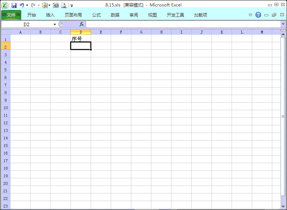The height and width of the screenshot is (210, 287).
Task: Click the horizontal split box above scrollbar
Action: tap(283, 30)
